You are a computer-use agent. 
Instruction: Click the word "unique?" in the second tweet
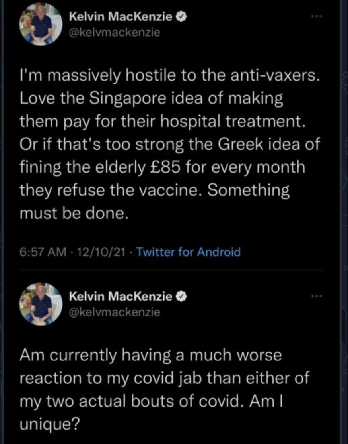(48, 422)
